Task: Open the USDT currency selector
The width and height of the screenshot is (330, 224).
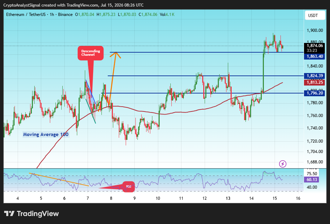Action: [x=315, y=15]
